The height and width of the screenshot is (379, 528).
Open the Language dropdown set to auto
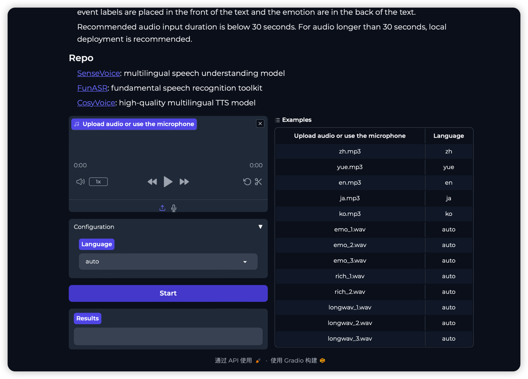click(x=168, y=262)
